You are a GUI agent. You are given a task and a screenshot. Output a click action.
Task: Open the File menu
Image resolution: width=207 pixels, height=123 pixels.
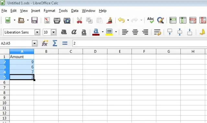point(4,11)
